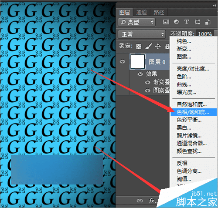Lock image pixels brush icon
This screenshot has width=218, height=208.
tap(149, 46)
